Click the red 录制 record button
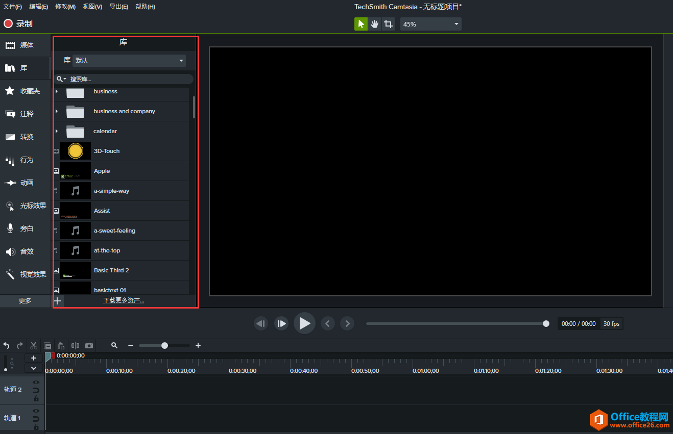 click(18, 23)
